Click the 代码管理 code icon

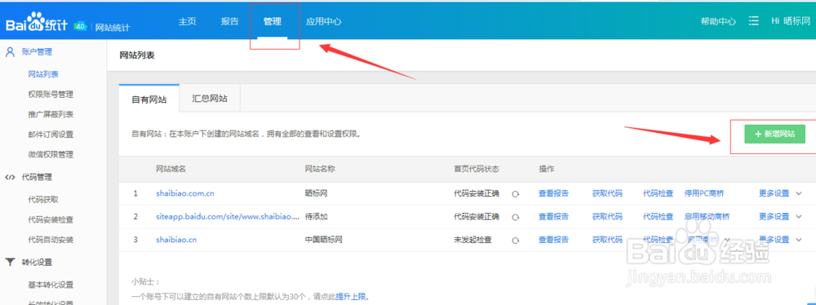[10, 177]
